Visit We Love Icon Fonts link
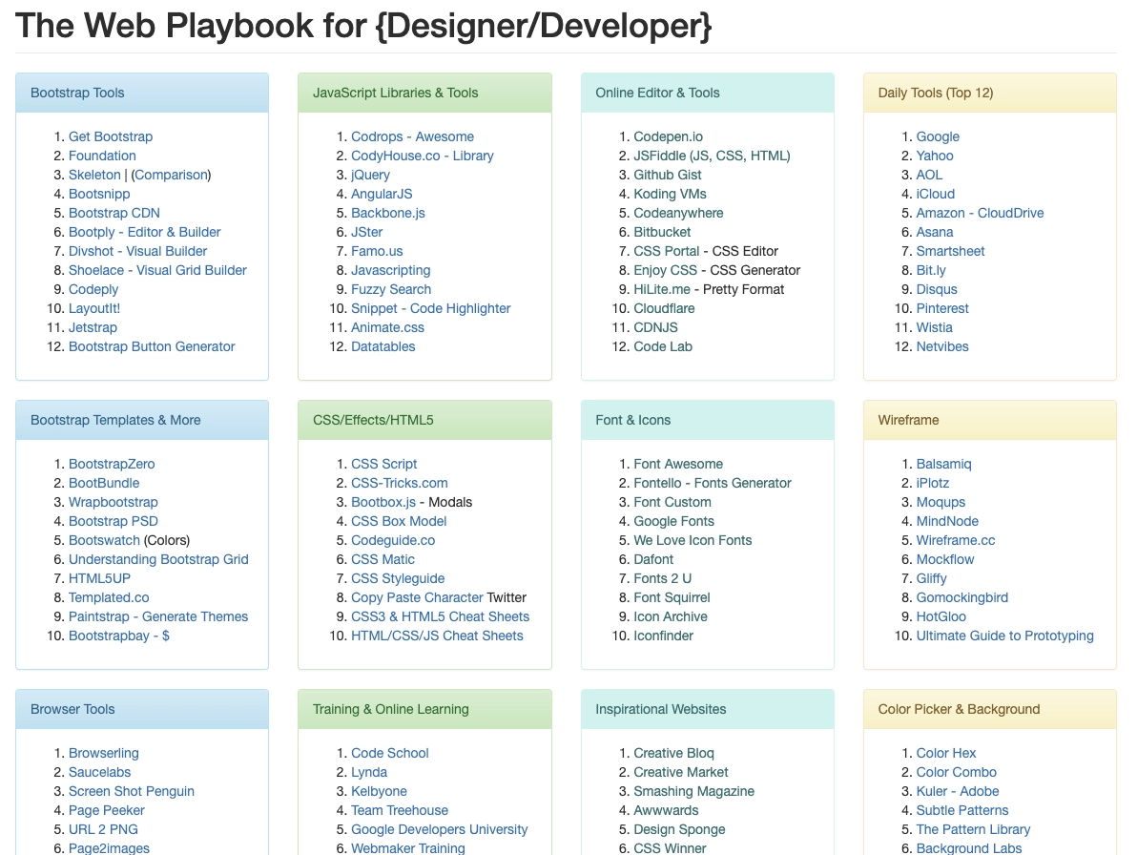 (693, 540)
